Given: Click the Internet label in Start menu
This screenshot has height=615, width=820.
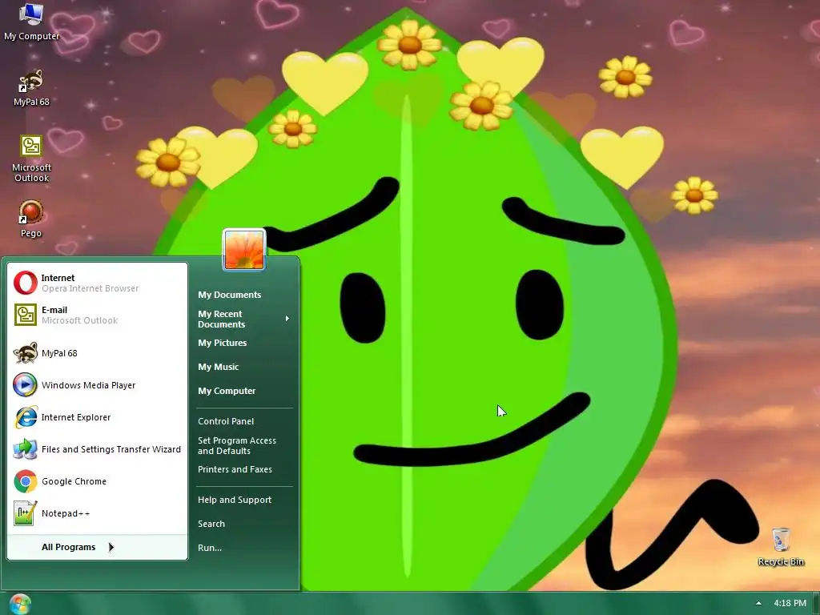Looking at the screenshot, I should pos(58,278).
